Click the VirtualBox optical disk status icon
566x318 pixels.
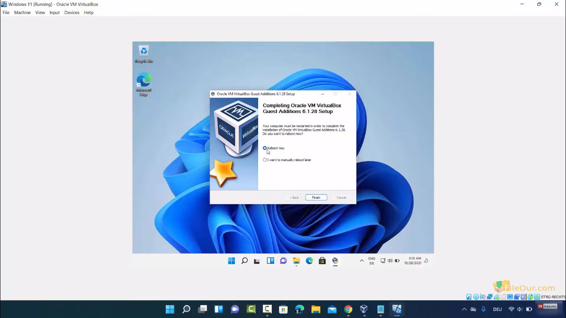coord(475,297)
